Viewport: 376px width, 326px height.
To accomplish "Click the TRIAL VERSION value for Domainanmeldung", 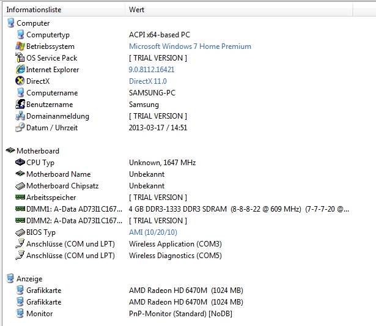I will (158, 116).
